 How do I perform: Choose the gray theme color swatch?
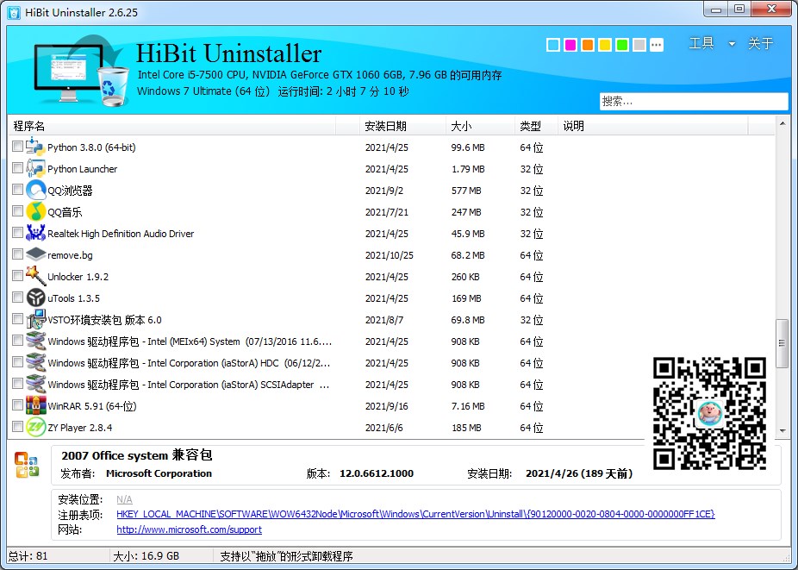pyautogui.click(x=639, y=45)
